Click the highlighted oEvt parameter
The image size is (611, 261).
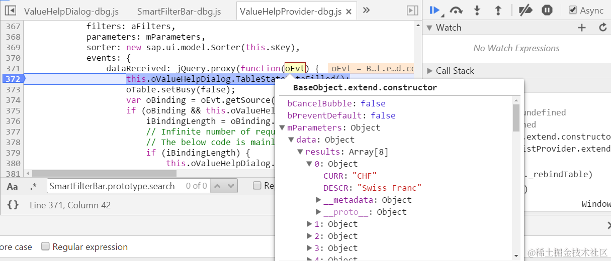click(295, 68)
